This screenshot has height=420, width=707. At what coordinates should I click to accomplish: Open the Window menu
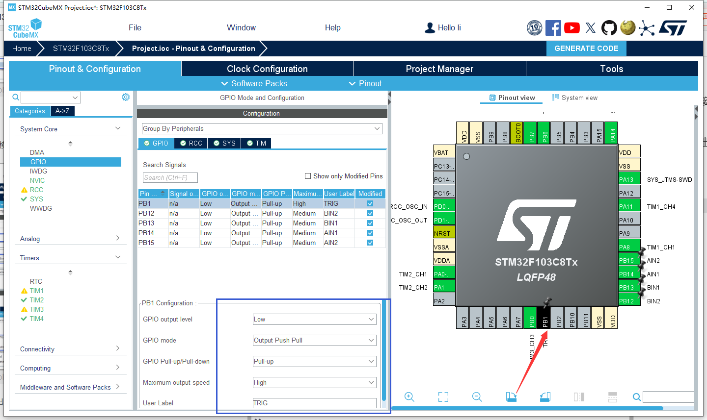point(241,28)
